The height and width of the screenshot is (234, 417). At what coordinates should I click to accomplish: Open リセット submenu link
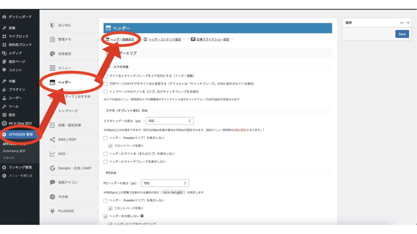point(9,158)
